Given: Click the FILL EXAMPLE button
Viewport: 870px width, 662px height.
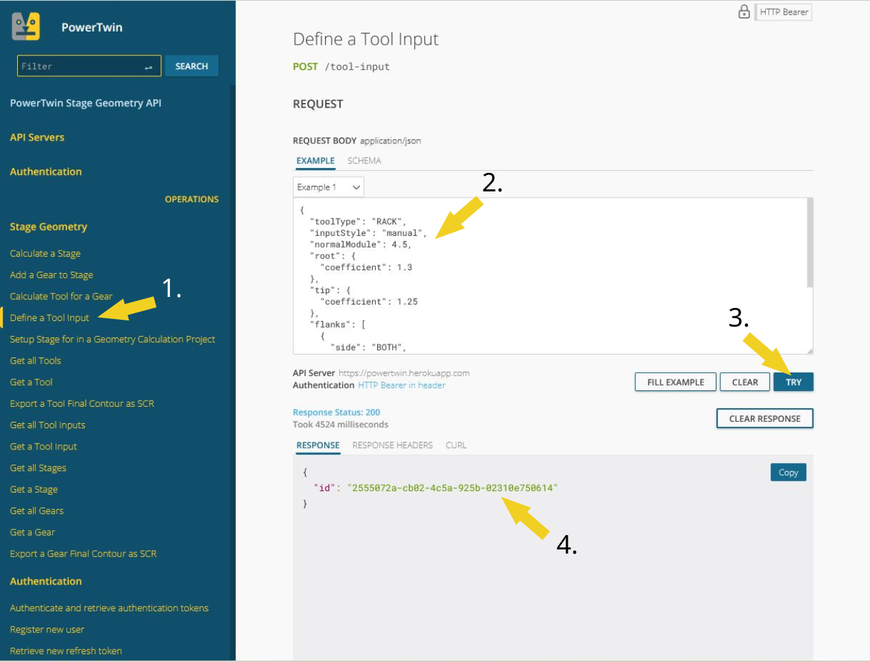Looking at the screenshot, I should click(x=675, y=382).
